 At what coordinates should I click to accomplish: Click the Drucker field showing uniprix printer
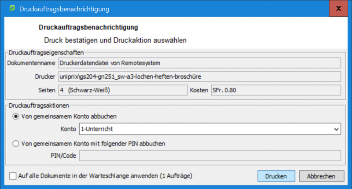[x=199, y=77]
